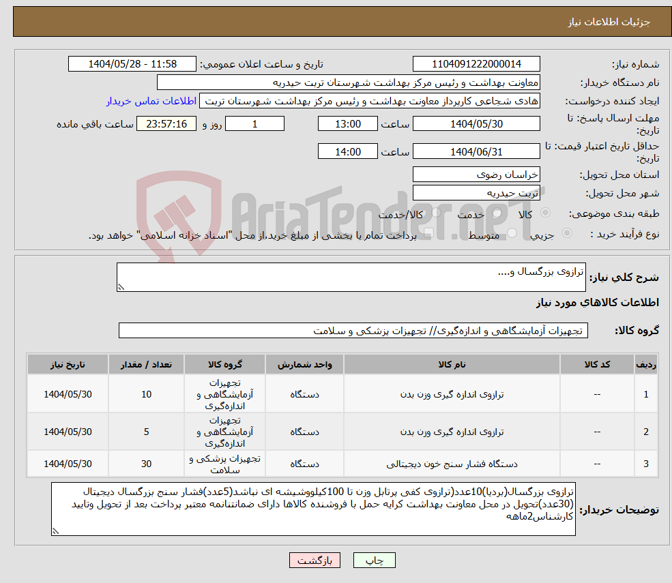
Task: Select the دستگاه فشار سنج خون دیجیتالی row
Action: click(450, 464)
